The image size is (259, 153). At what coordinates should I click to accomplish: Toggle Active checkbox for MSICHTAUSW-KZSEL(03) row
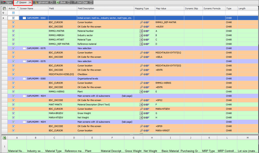pyautogui.click(x=13, y=74)
